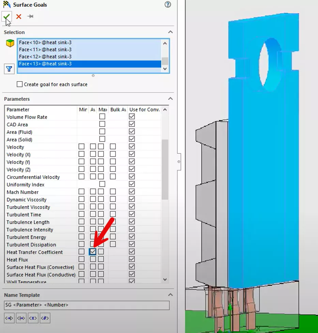The image size is (318, 333).
Task: Cancel the Surface Goals dialog with red X
Action: click(x=18, y=16)
